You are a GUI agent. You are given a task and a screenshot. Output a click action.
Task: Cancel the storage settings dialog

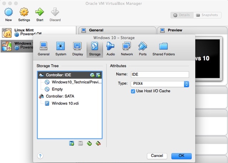(x=157, y=156)
